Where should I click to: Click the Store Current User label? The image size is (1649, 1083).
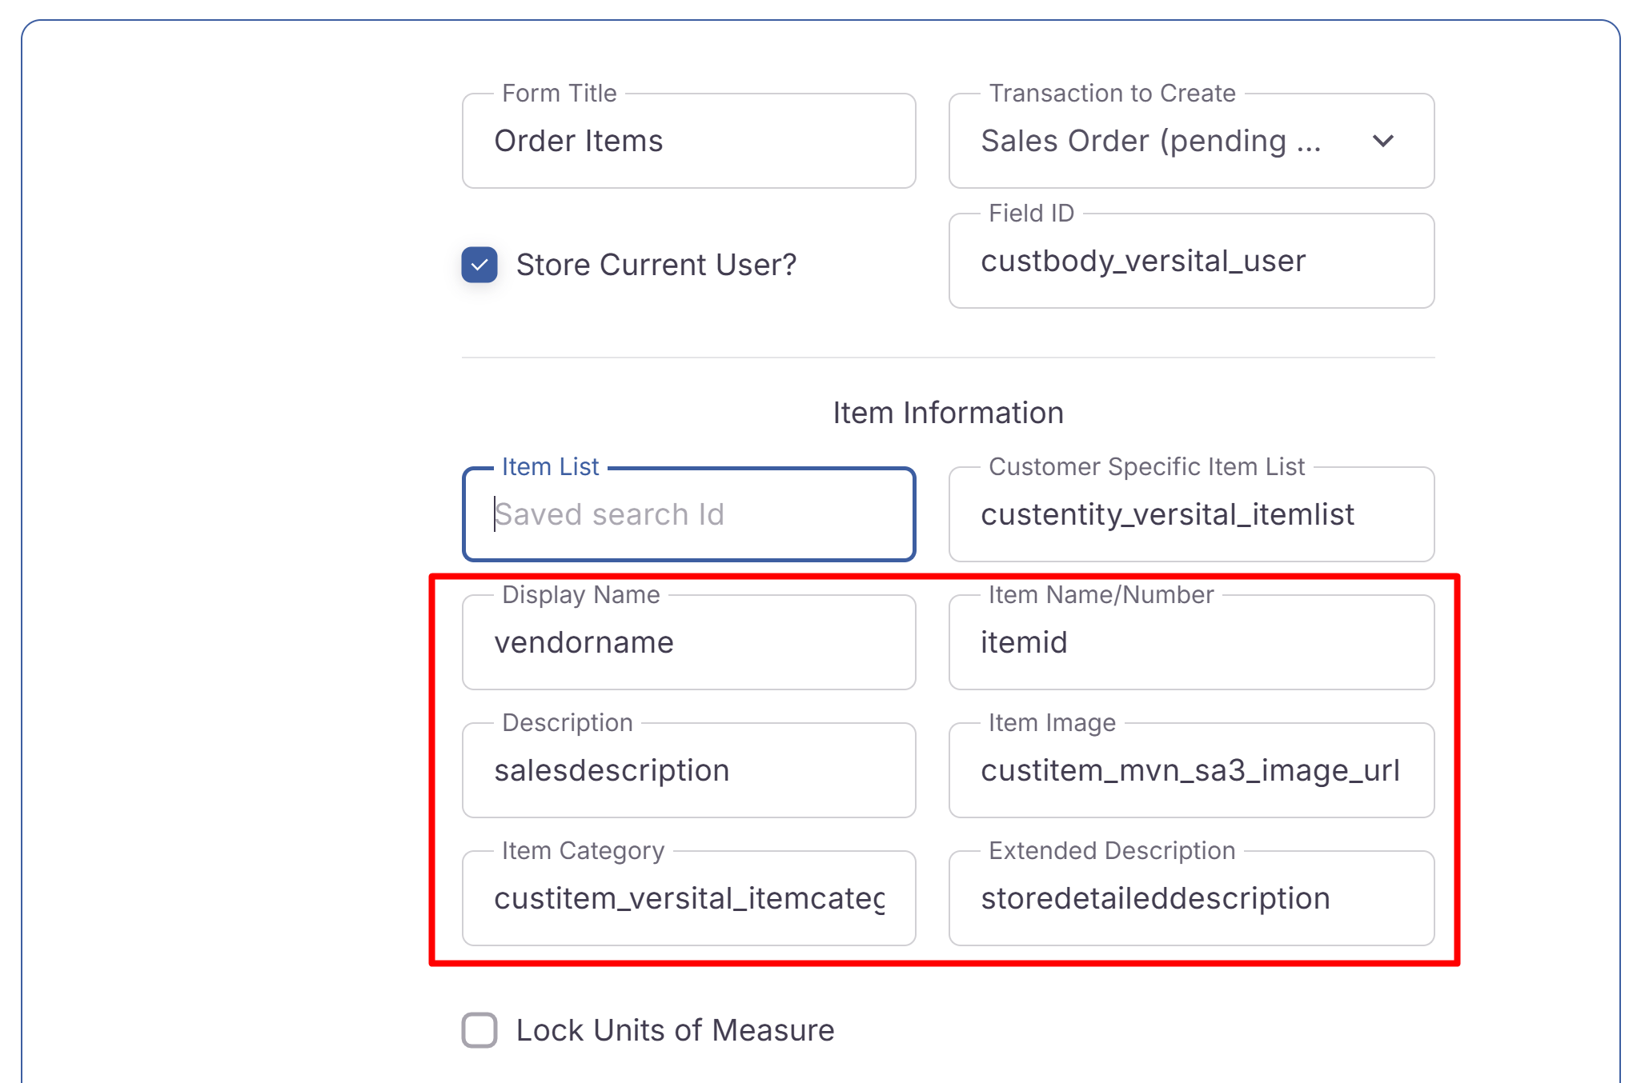pos(656,265)
